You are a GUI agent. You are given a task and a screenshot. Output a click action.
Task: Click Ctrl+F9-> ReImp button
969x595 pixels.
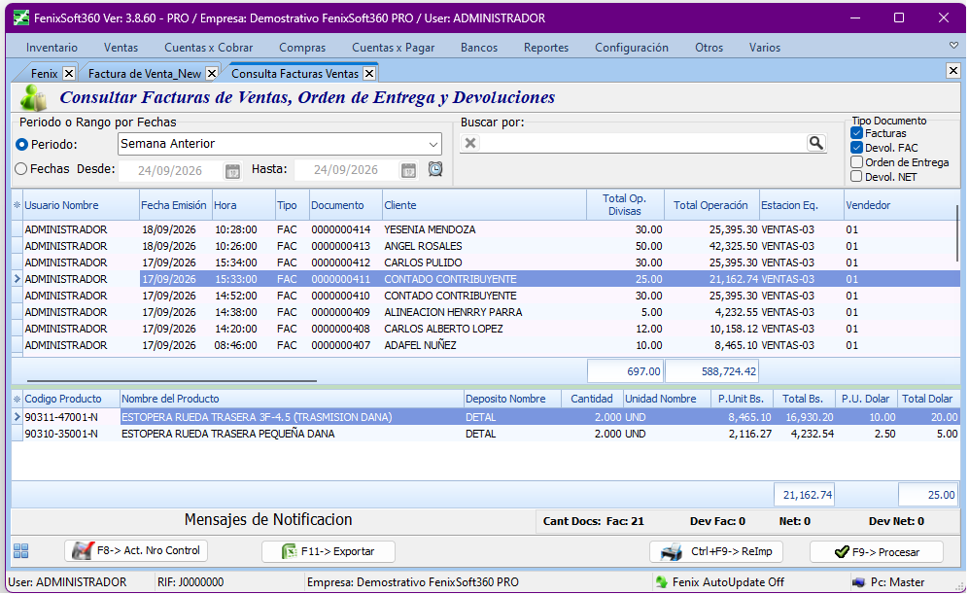pos(716,551)
